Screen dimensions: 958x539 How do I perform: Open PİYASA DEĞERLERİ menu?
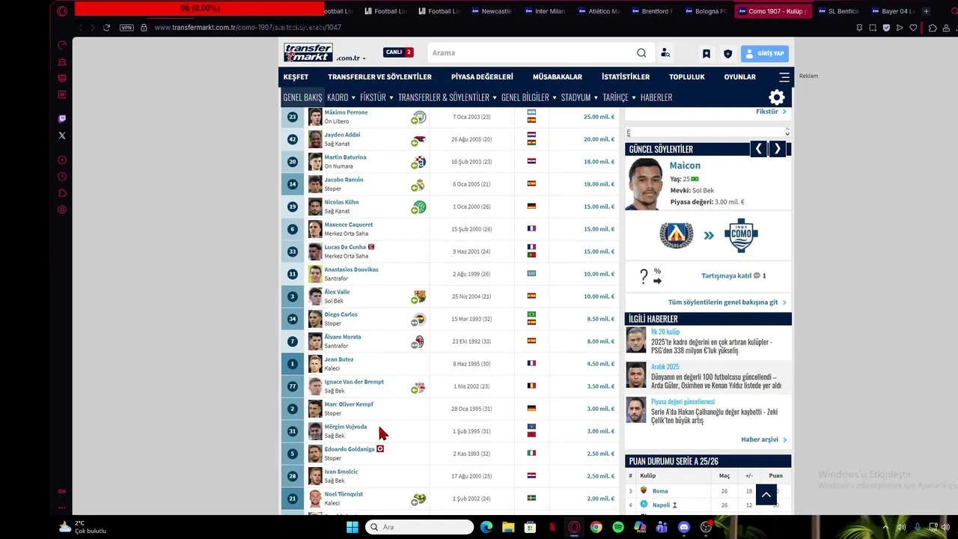[x=482, y=77]
